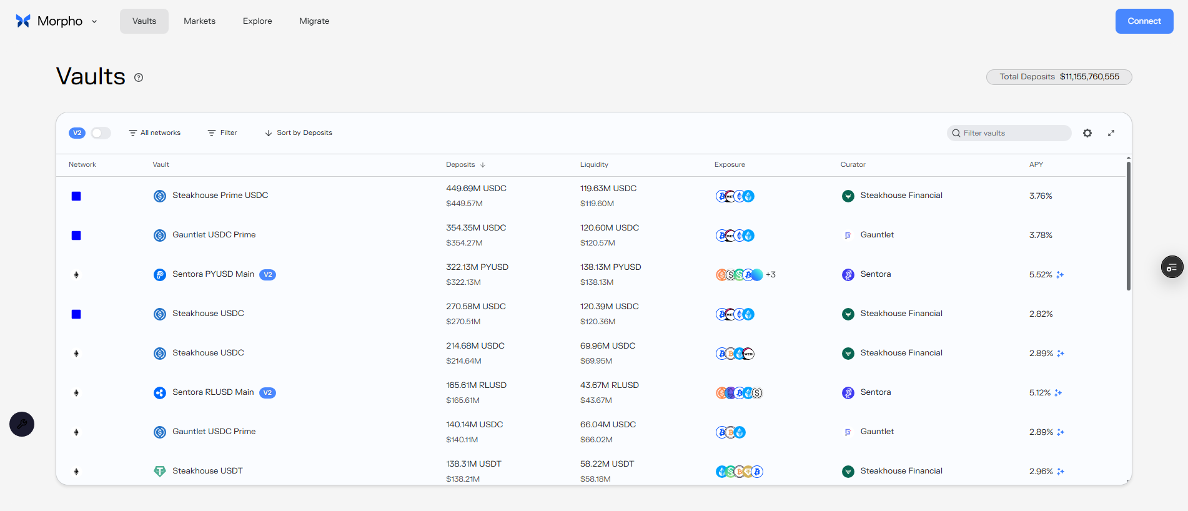Click Gauntlet curator logo in 354.35M row
1188x511 pixels.
(848, 236)
